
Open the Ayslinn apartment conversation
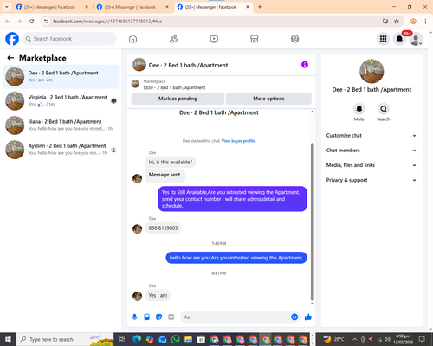(x=61, y=150)
